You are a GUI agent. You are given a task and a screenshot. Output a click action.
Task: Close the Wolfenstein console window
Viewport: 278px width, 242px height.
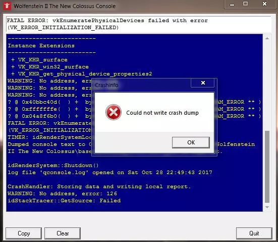264,4
